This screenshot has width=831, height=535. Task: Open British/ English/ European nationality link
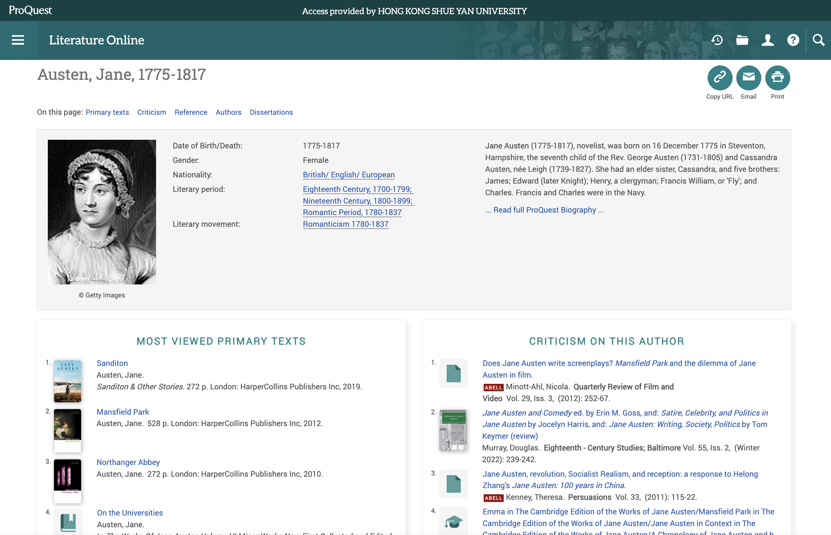[x=348, y=175]
